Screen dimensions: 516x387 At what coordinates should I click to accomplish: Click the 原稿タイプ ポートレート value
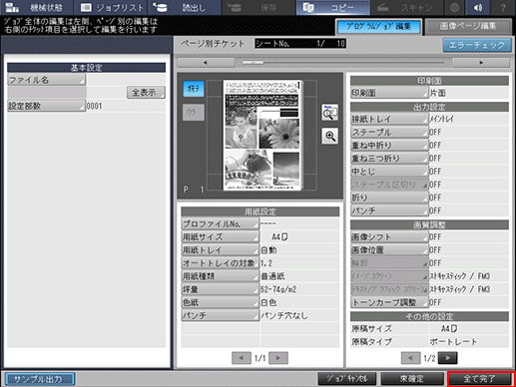(453, 342)
